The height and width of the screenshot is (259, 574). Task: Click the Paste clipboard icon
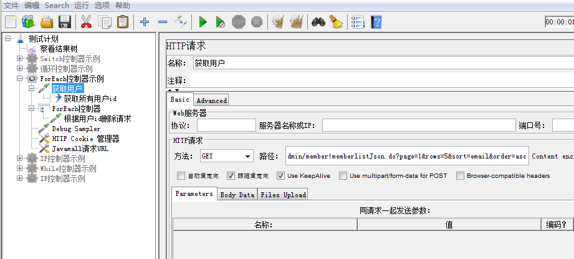point(123,22)
